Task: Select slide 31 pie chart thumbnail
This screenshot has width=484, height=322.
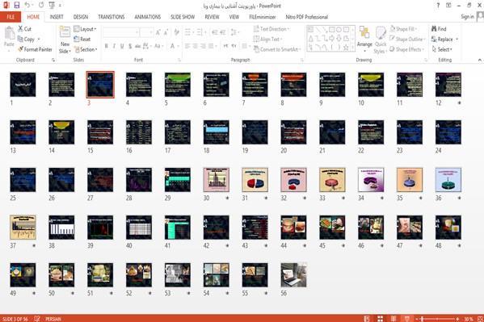Action: [255, 180]
